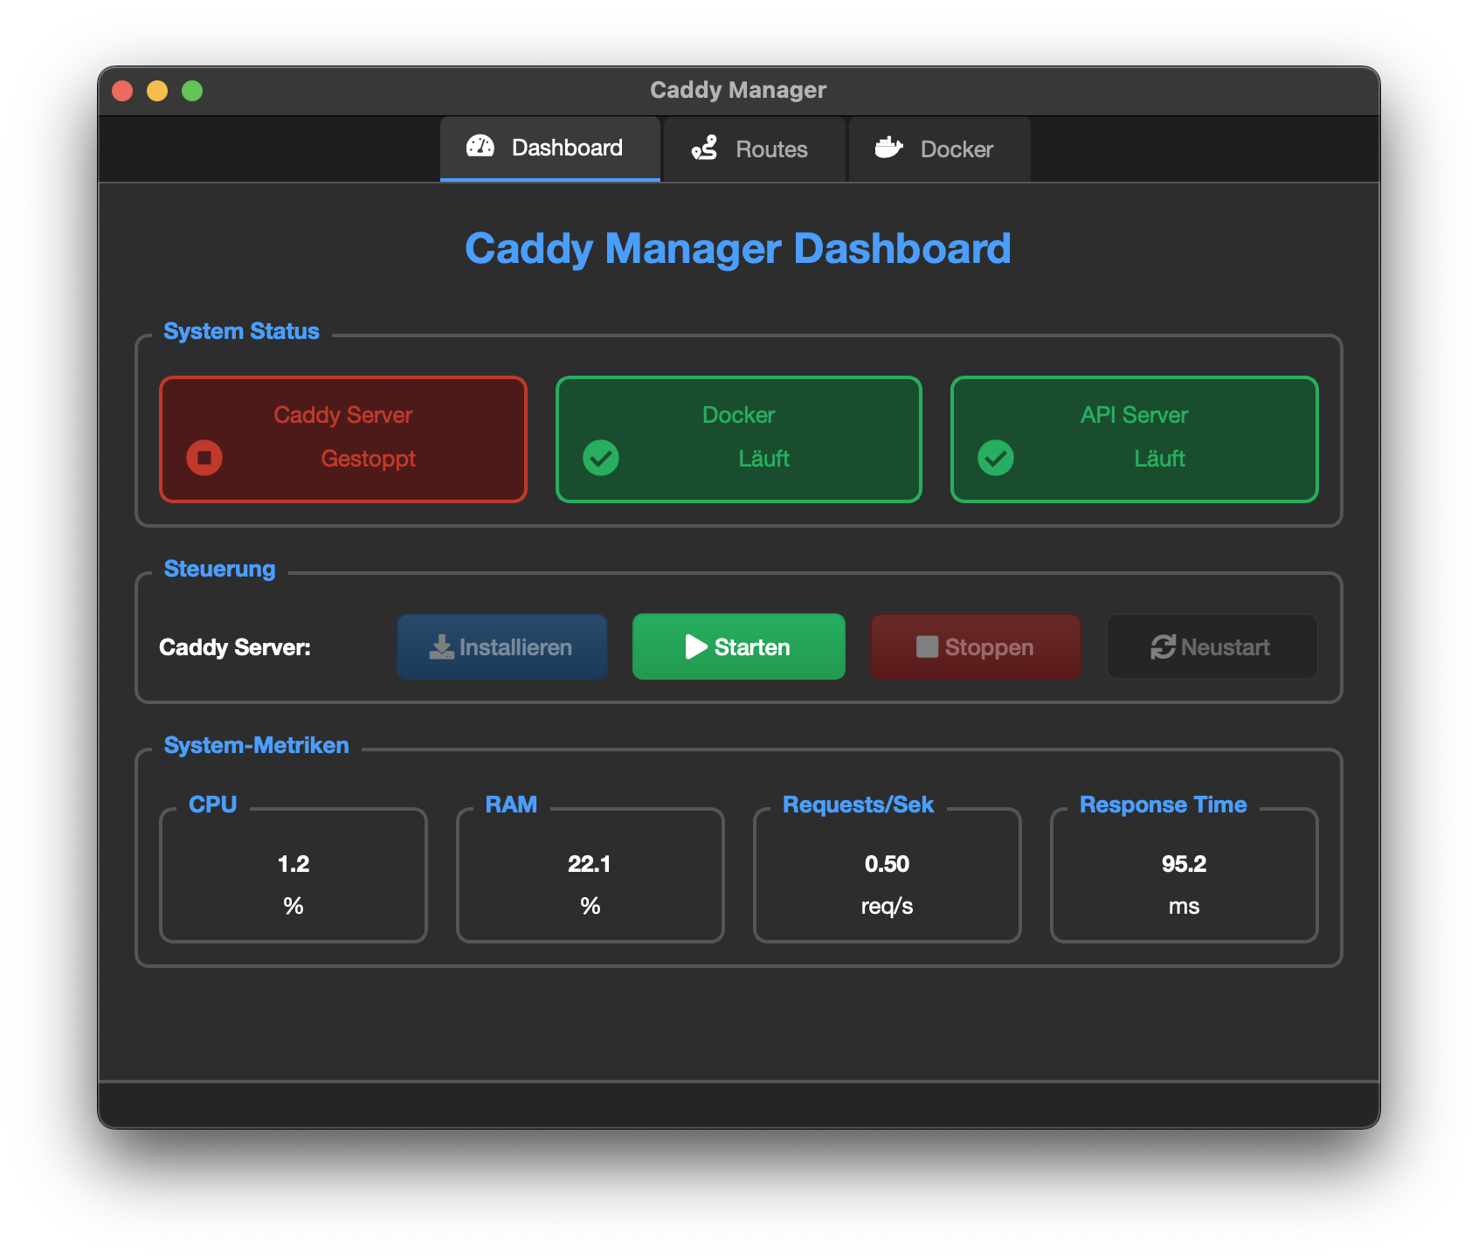Viewport: 1478px width, 1258px height.
Task: Close the Caddy Manager window
Action: 122,91
